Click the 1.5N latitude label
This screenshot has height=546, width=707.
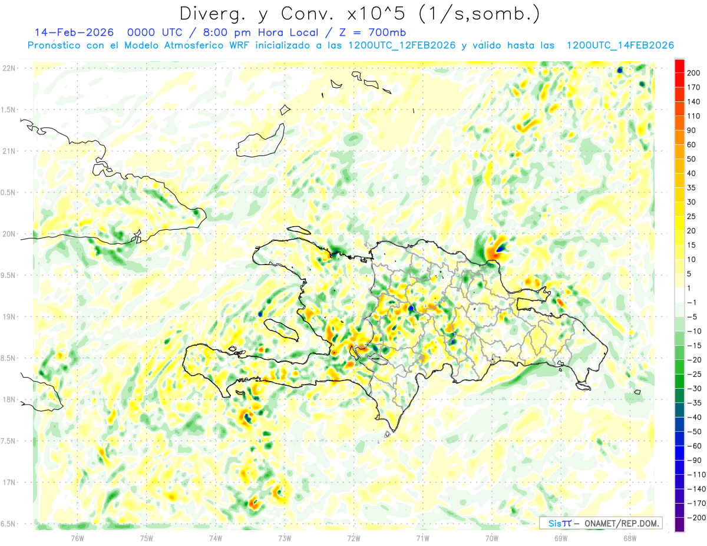[7, 110]
